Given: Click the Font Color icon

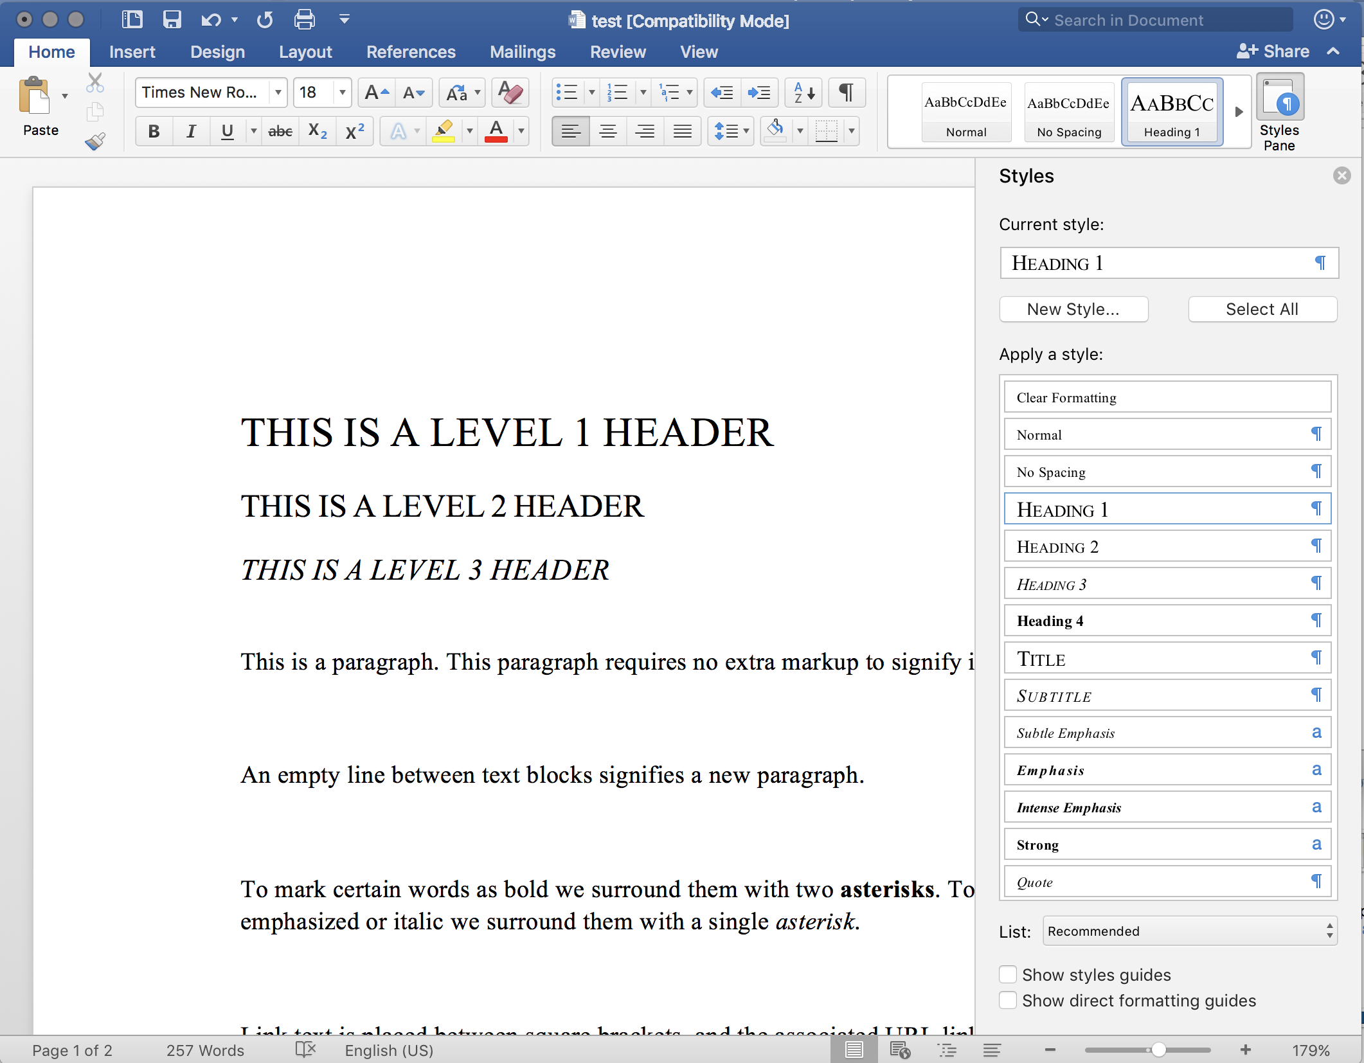Looking at the screenshot, I should coord(497,133).
